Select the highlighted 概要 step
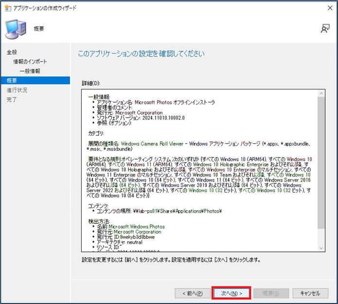The width and height of the screenshot is (338, 304). click(36, 80)
